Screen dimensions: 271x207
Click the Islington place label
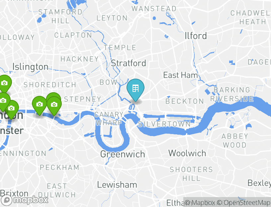pos(31,67)
